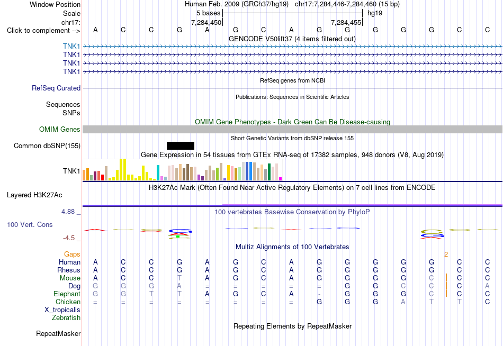Click 'Repeating Elements by RepeatMasker' title
This screenshot has width=503, height=346.
292,326
